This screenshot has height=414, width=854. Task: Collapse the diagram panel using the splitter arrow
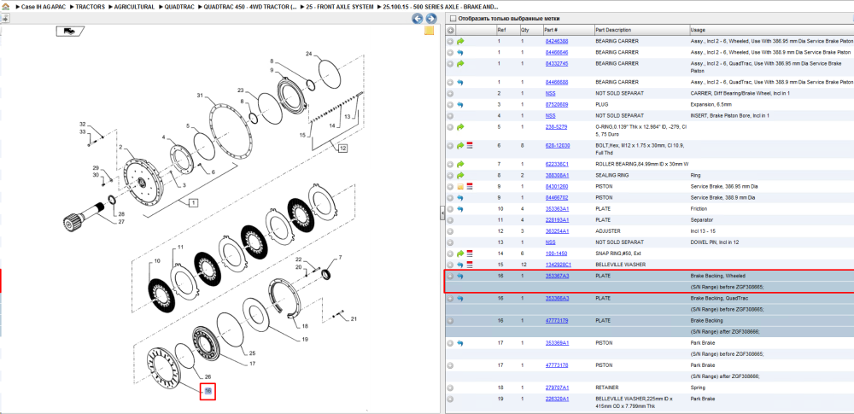[442, 215]
